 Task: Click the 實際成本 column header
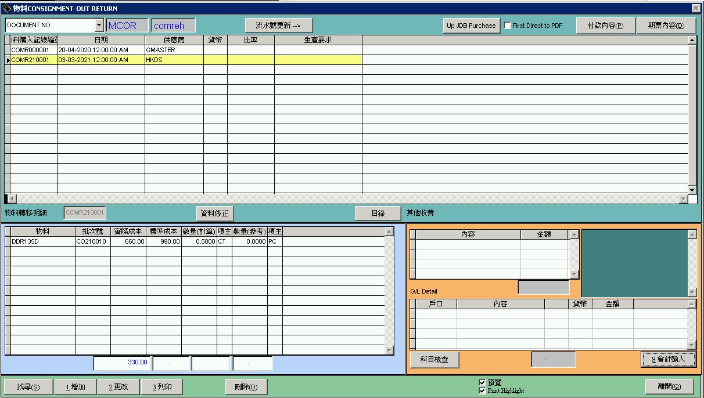coord(128,231)
